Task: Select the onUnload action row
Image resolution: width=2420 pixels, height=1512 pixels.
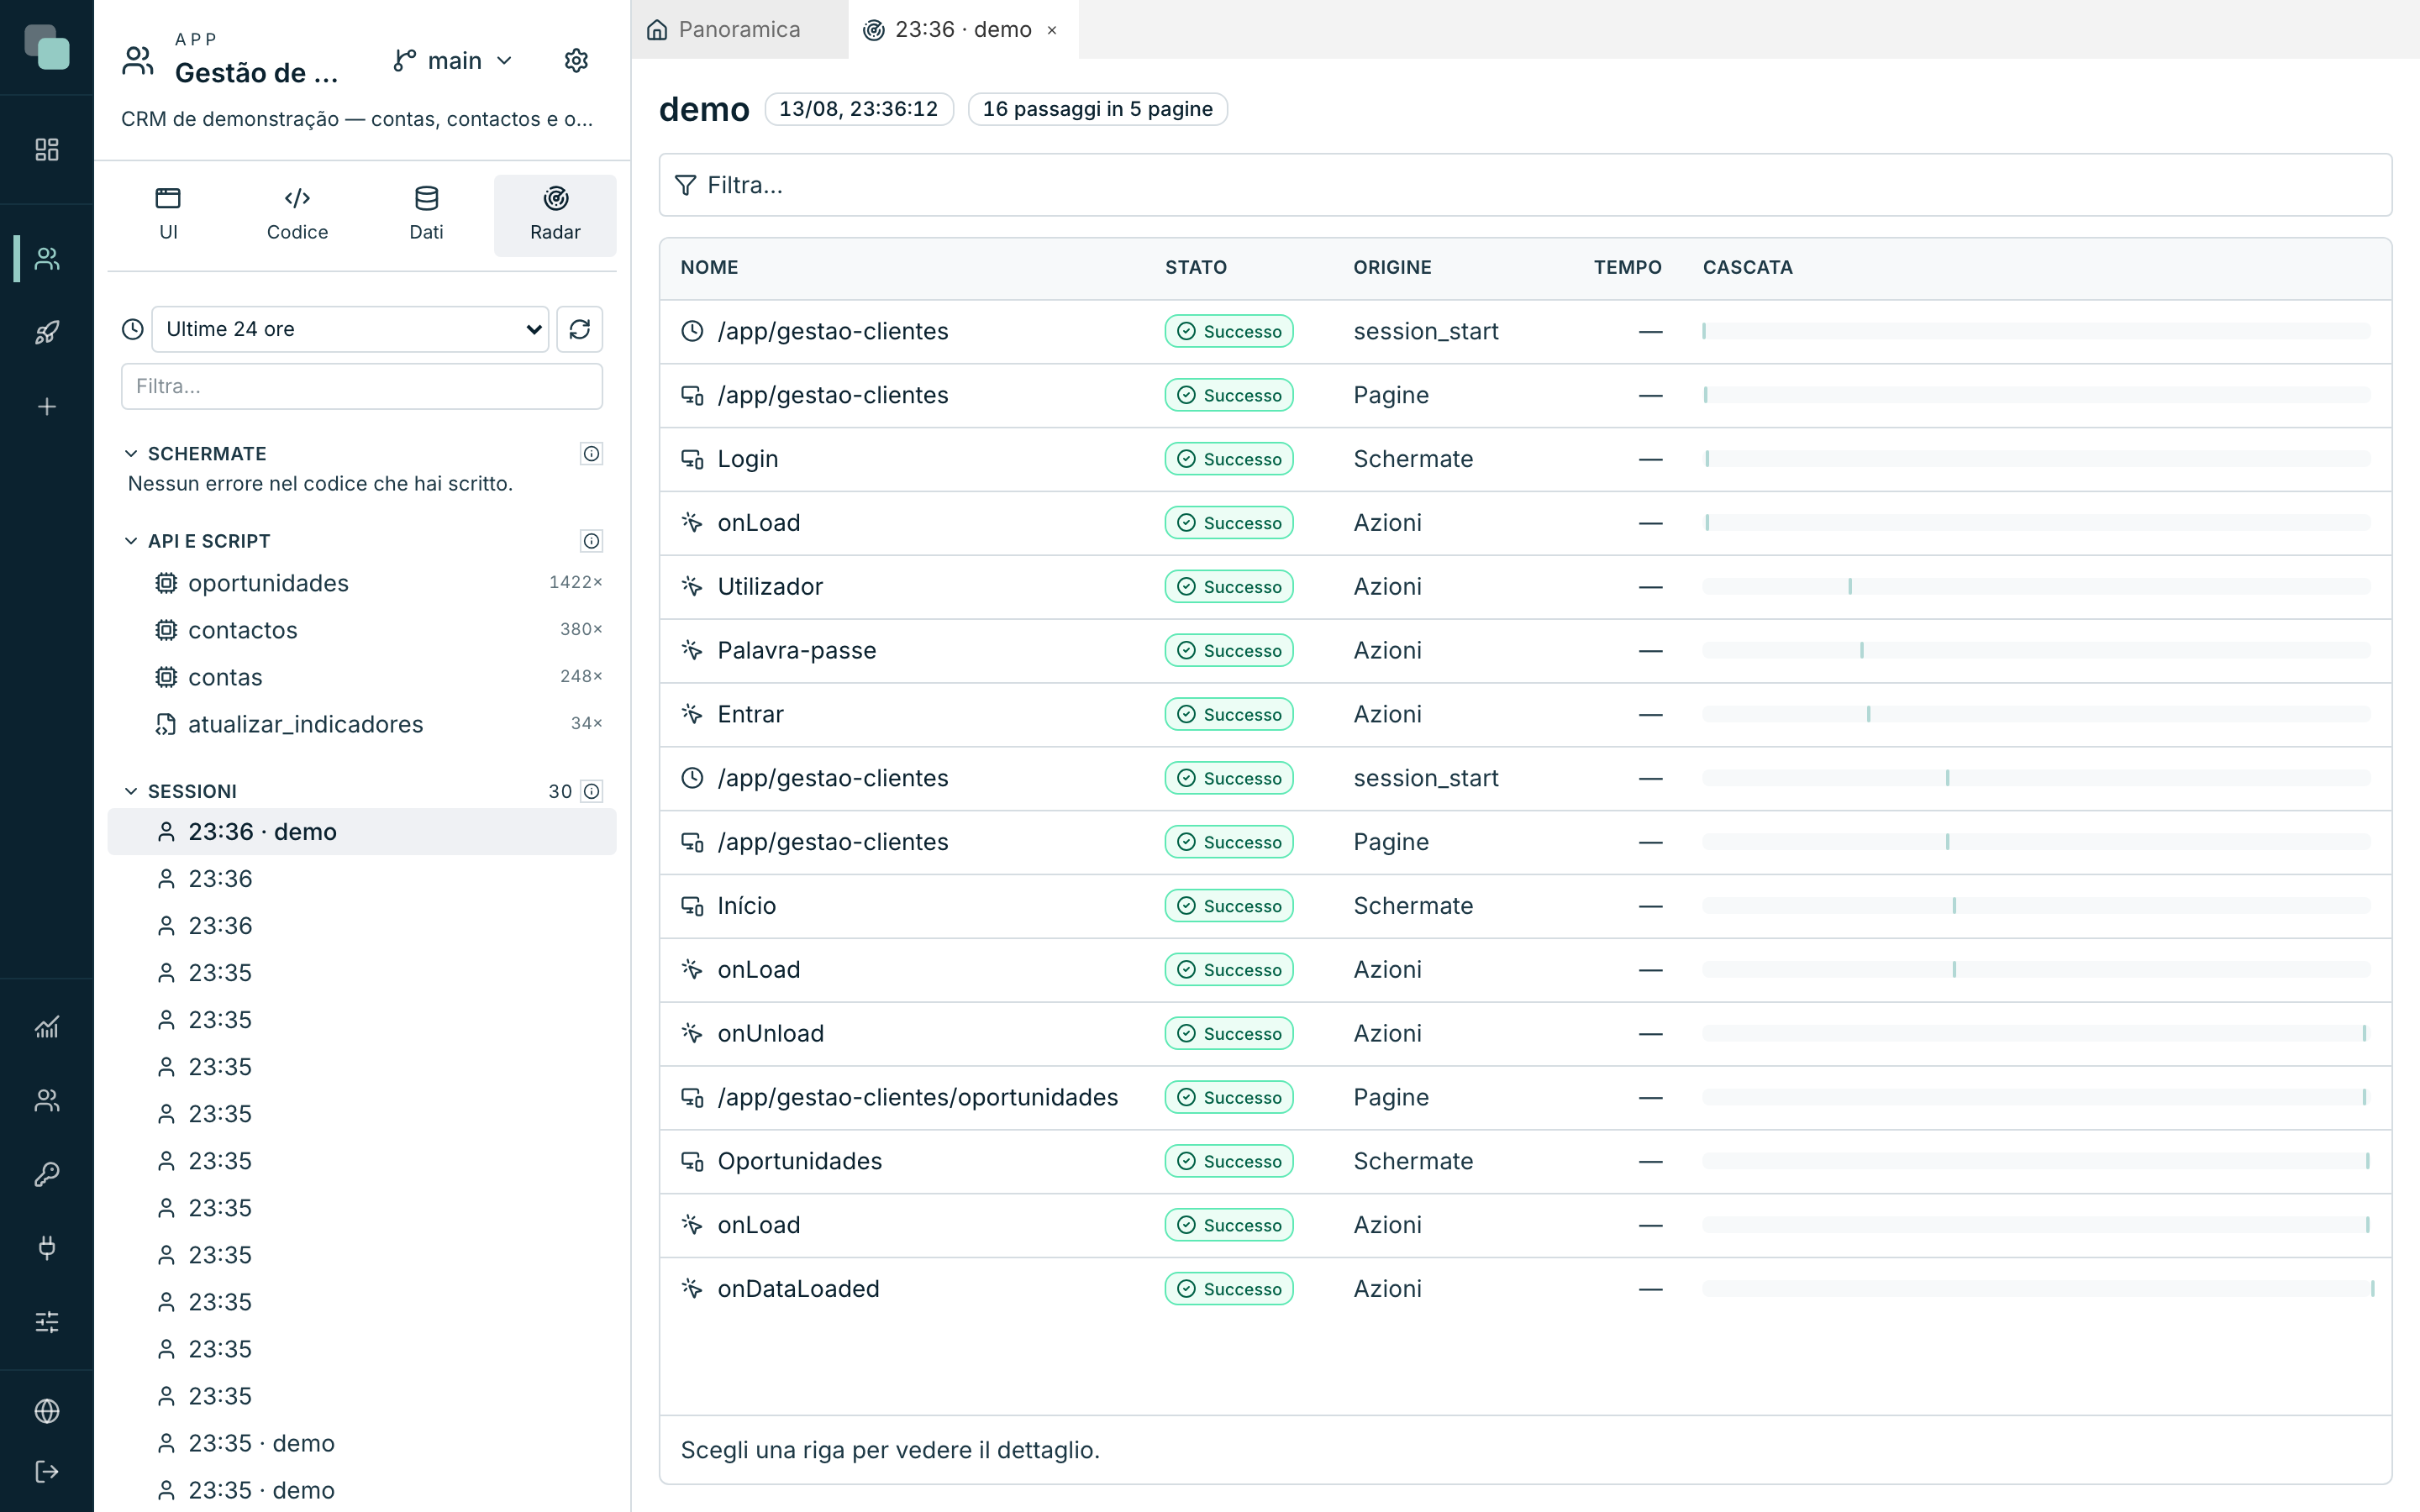Action: [x=1525, y=1034]
